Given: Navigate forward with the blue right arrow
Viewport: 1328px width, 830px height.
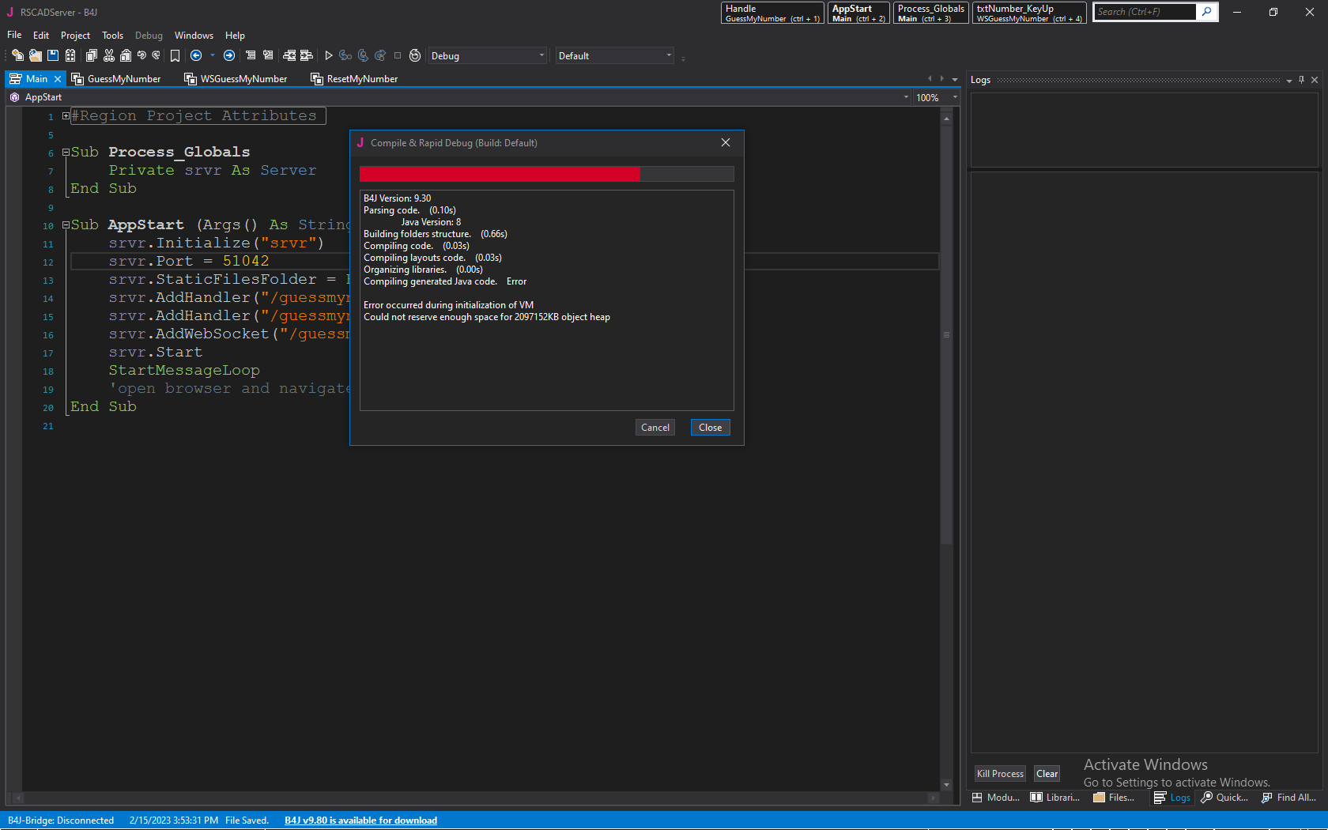Looking at the screenshot, I should coord(229,55).
